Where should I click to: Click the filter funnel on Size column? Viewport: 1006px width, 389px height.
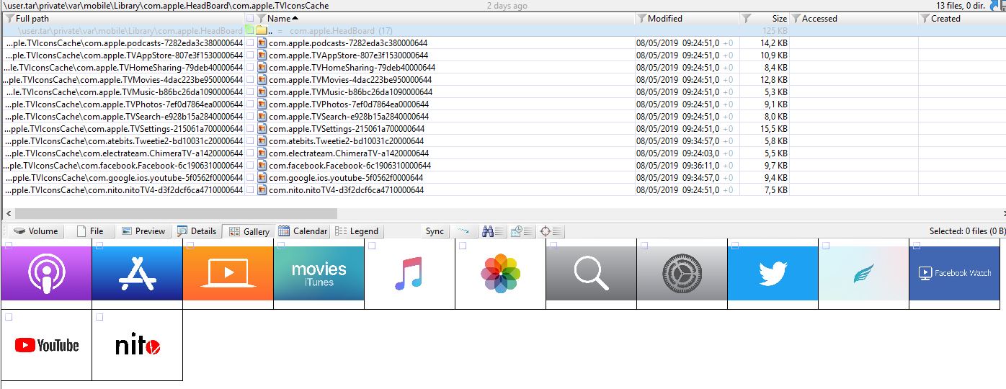pyautogui.click(x=747, y=19)
